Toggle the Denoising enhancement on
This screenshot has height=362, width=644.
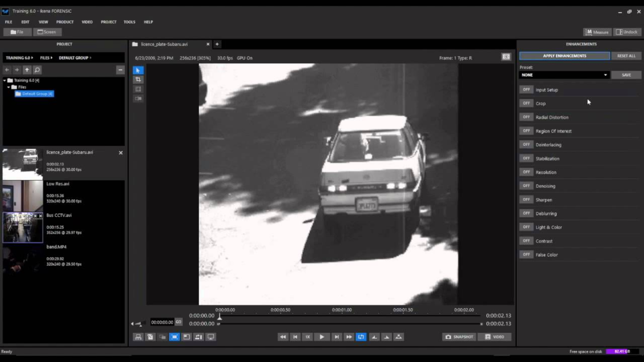coord(526,185)
